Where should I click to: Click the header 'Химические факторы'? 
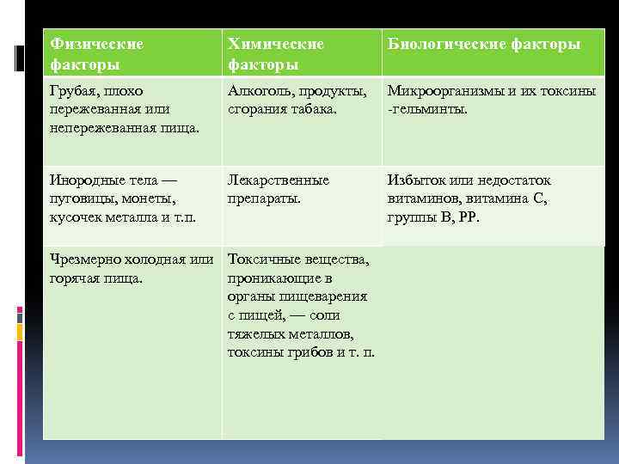(x=302, y=52)
